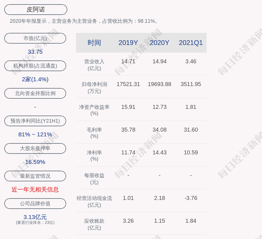Click gross margin value 34.08
Viewport: 262px width, 239px height.
159,130
